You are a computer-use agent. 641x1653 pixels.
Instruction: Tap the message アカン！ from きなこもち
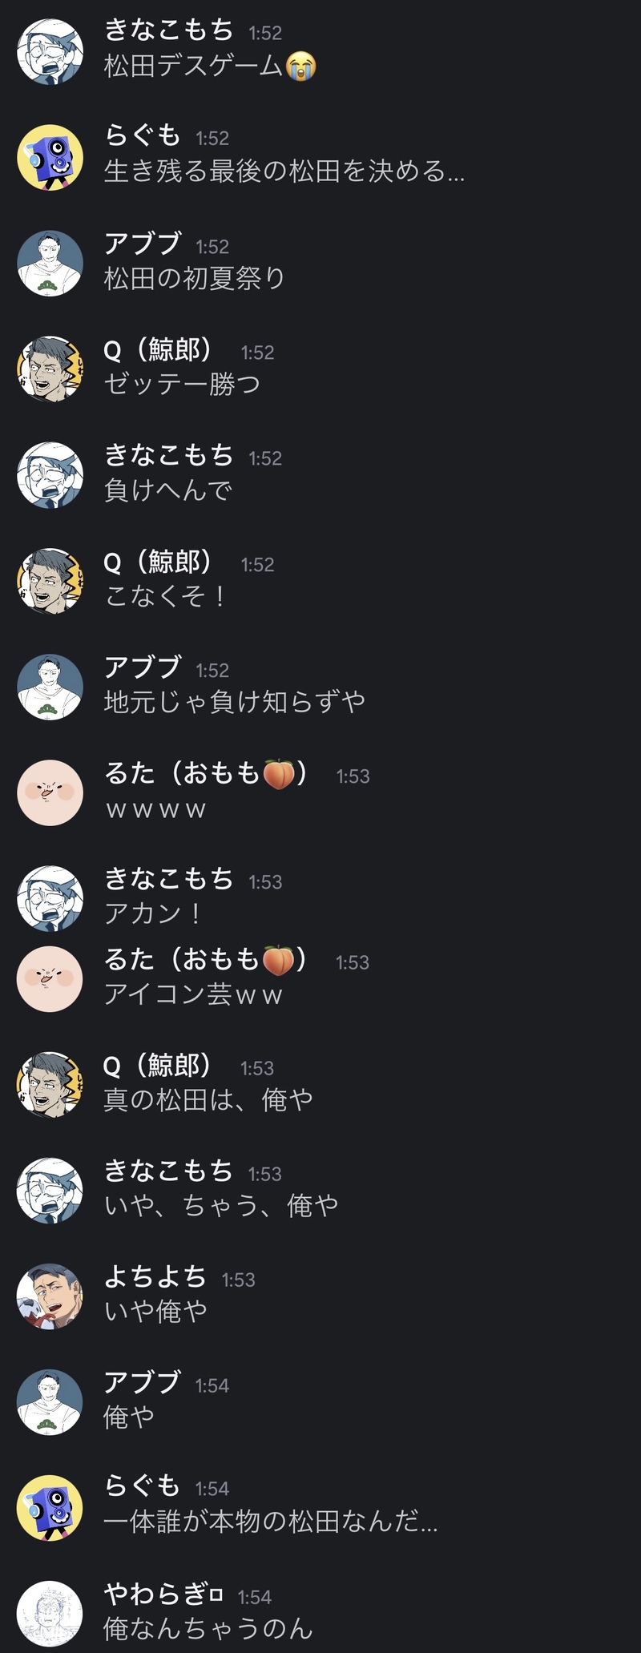coord(152,913)
